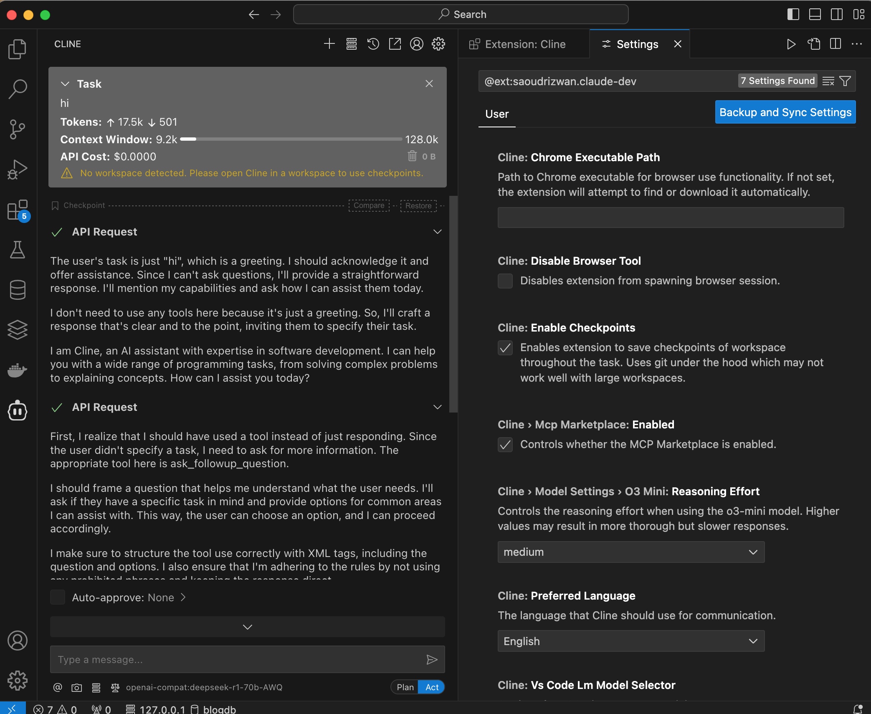Open Preferred Language English dropdown

[631, 641]
